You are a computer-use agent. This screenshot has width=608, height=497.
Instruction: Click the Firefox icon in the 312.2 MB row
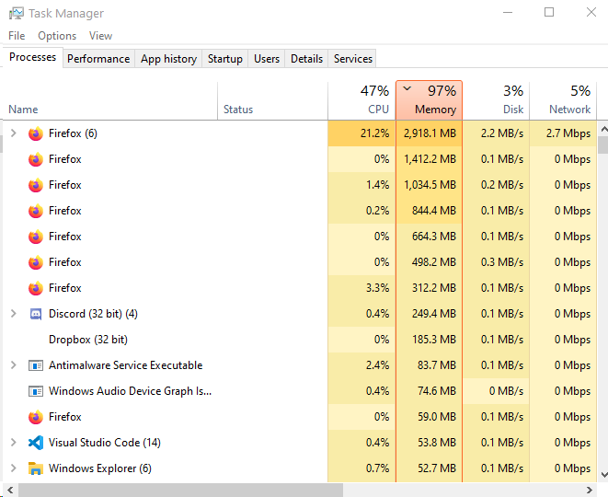36,288
